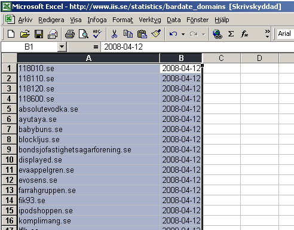Click the New workbook icon

pos(11,34)
